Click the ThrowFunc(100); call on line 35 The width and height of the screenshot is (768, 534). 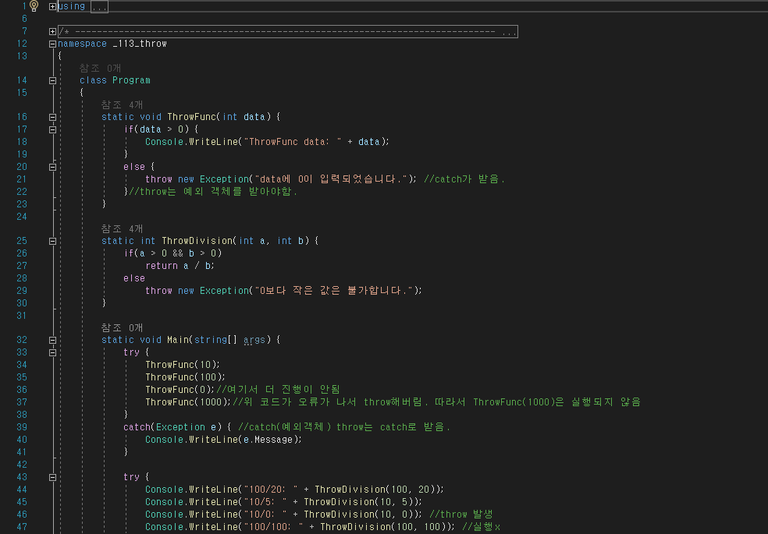pyautogui.click(x=185, y=377)
